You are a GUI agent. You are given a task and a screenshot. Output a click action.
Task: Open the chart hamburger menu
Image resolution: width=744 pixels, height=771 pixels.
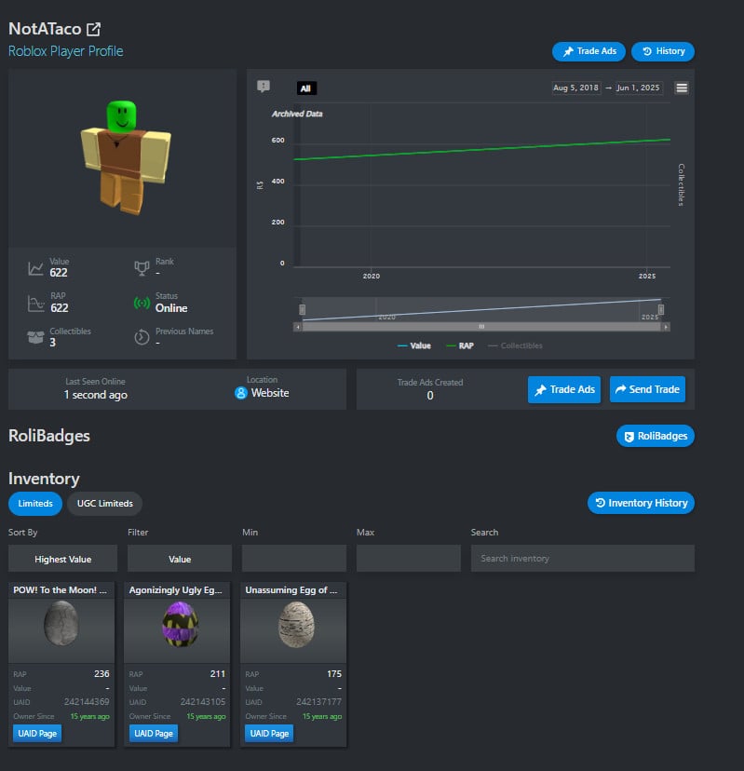click(682, 88)
